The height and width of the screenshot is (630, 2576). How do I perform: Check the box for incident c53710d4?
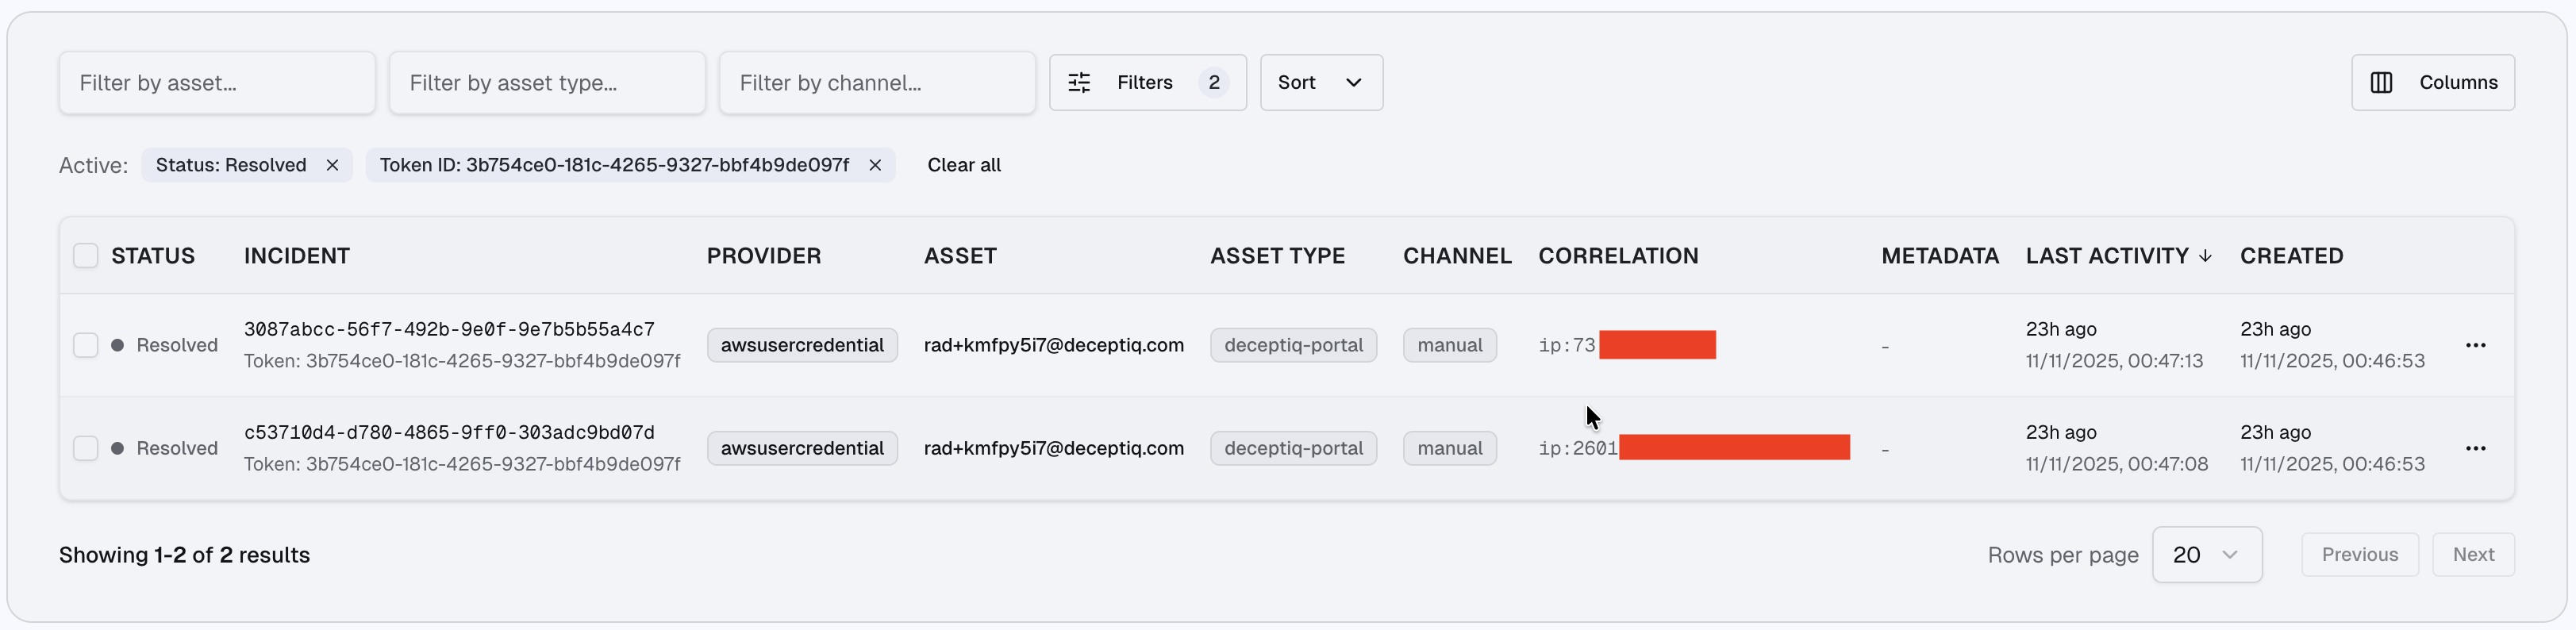coord(86,448)
